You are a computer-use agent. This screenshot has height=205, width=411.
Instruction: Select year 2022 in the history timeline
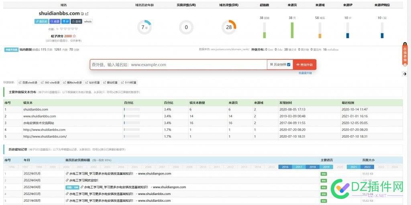(367, 167)
